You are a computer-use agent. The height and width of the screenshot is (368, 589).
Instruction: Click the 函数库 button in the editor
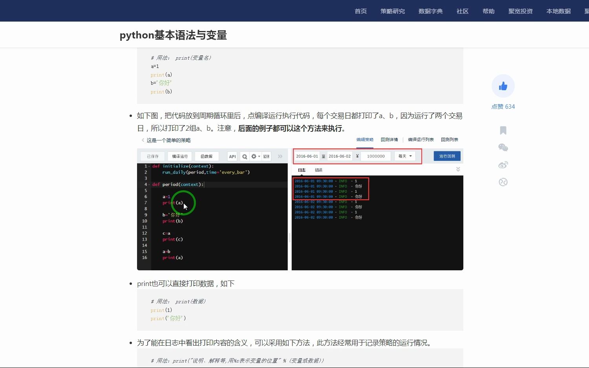207,157
